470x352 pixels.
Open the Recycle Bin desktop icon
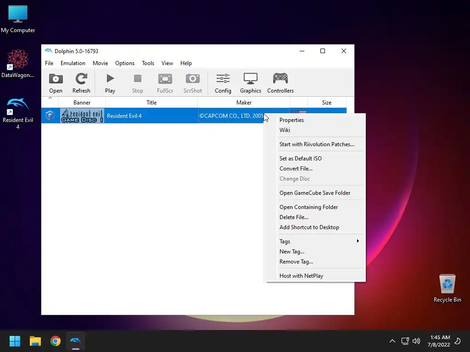point(447,288)
